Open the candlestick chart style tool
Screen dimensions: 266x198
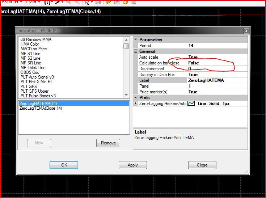pos(47,2)
